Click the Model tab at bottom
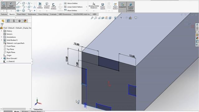Viewport: 199px width, 112px height. (16, 111)
